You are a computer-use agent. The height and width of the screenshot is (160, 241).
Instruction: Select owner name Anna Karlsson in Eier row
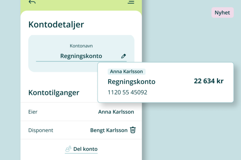point(116,112)
